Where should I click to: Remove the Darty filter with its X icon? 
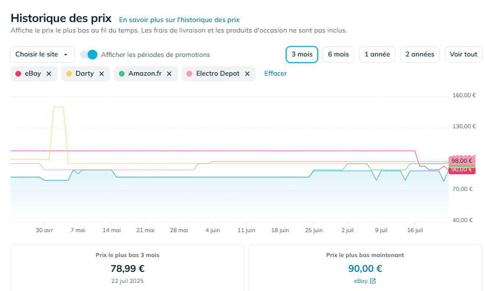point(101,74)
